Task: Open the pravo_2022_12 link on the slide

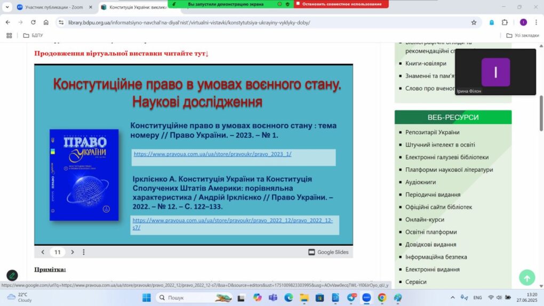Action: pyautogui.click(x=233, y=224)
